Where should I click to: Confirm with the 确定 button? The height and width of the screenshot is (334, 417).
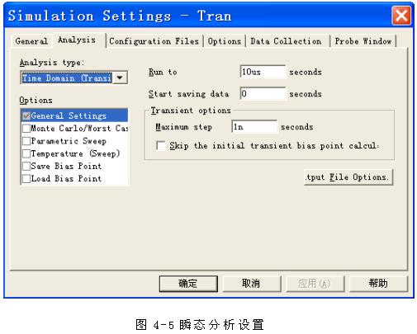click(x=188, y=284)
